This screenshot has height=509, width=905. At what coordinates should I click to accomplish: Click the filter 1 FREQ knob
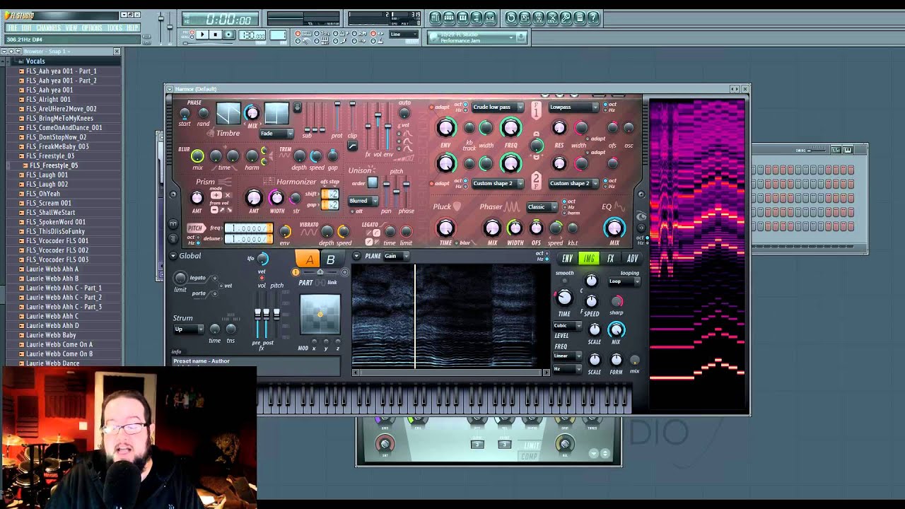pos(510,128)
